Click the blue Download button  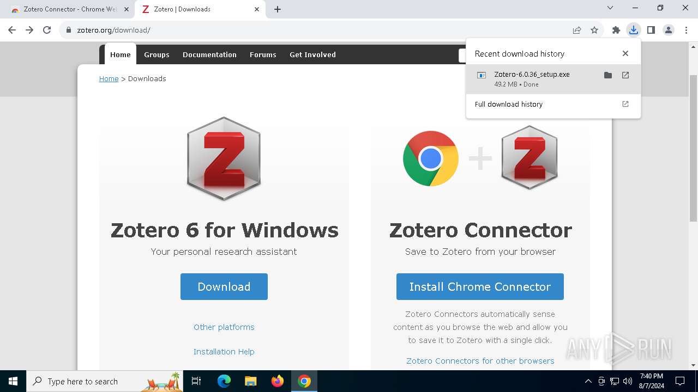[224, 286]
